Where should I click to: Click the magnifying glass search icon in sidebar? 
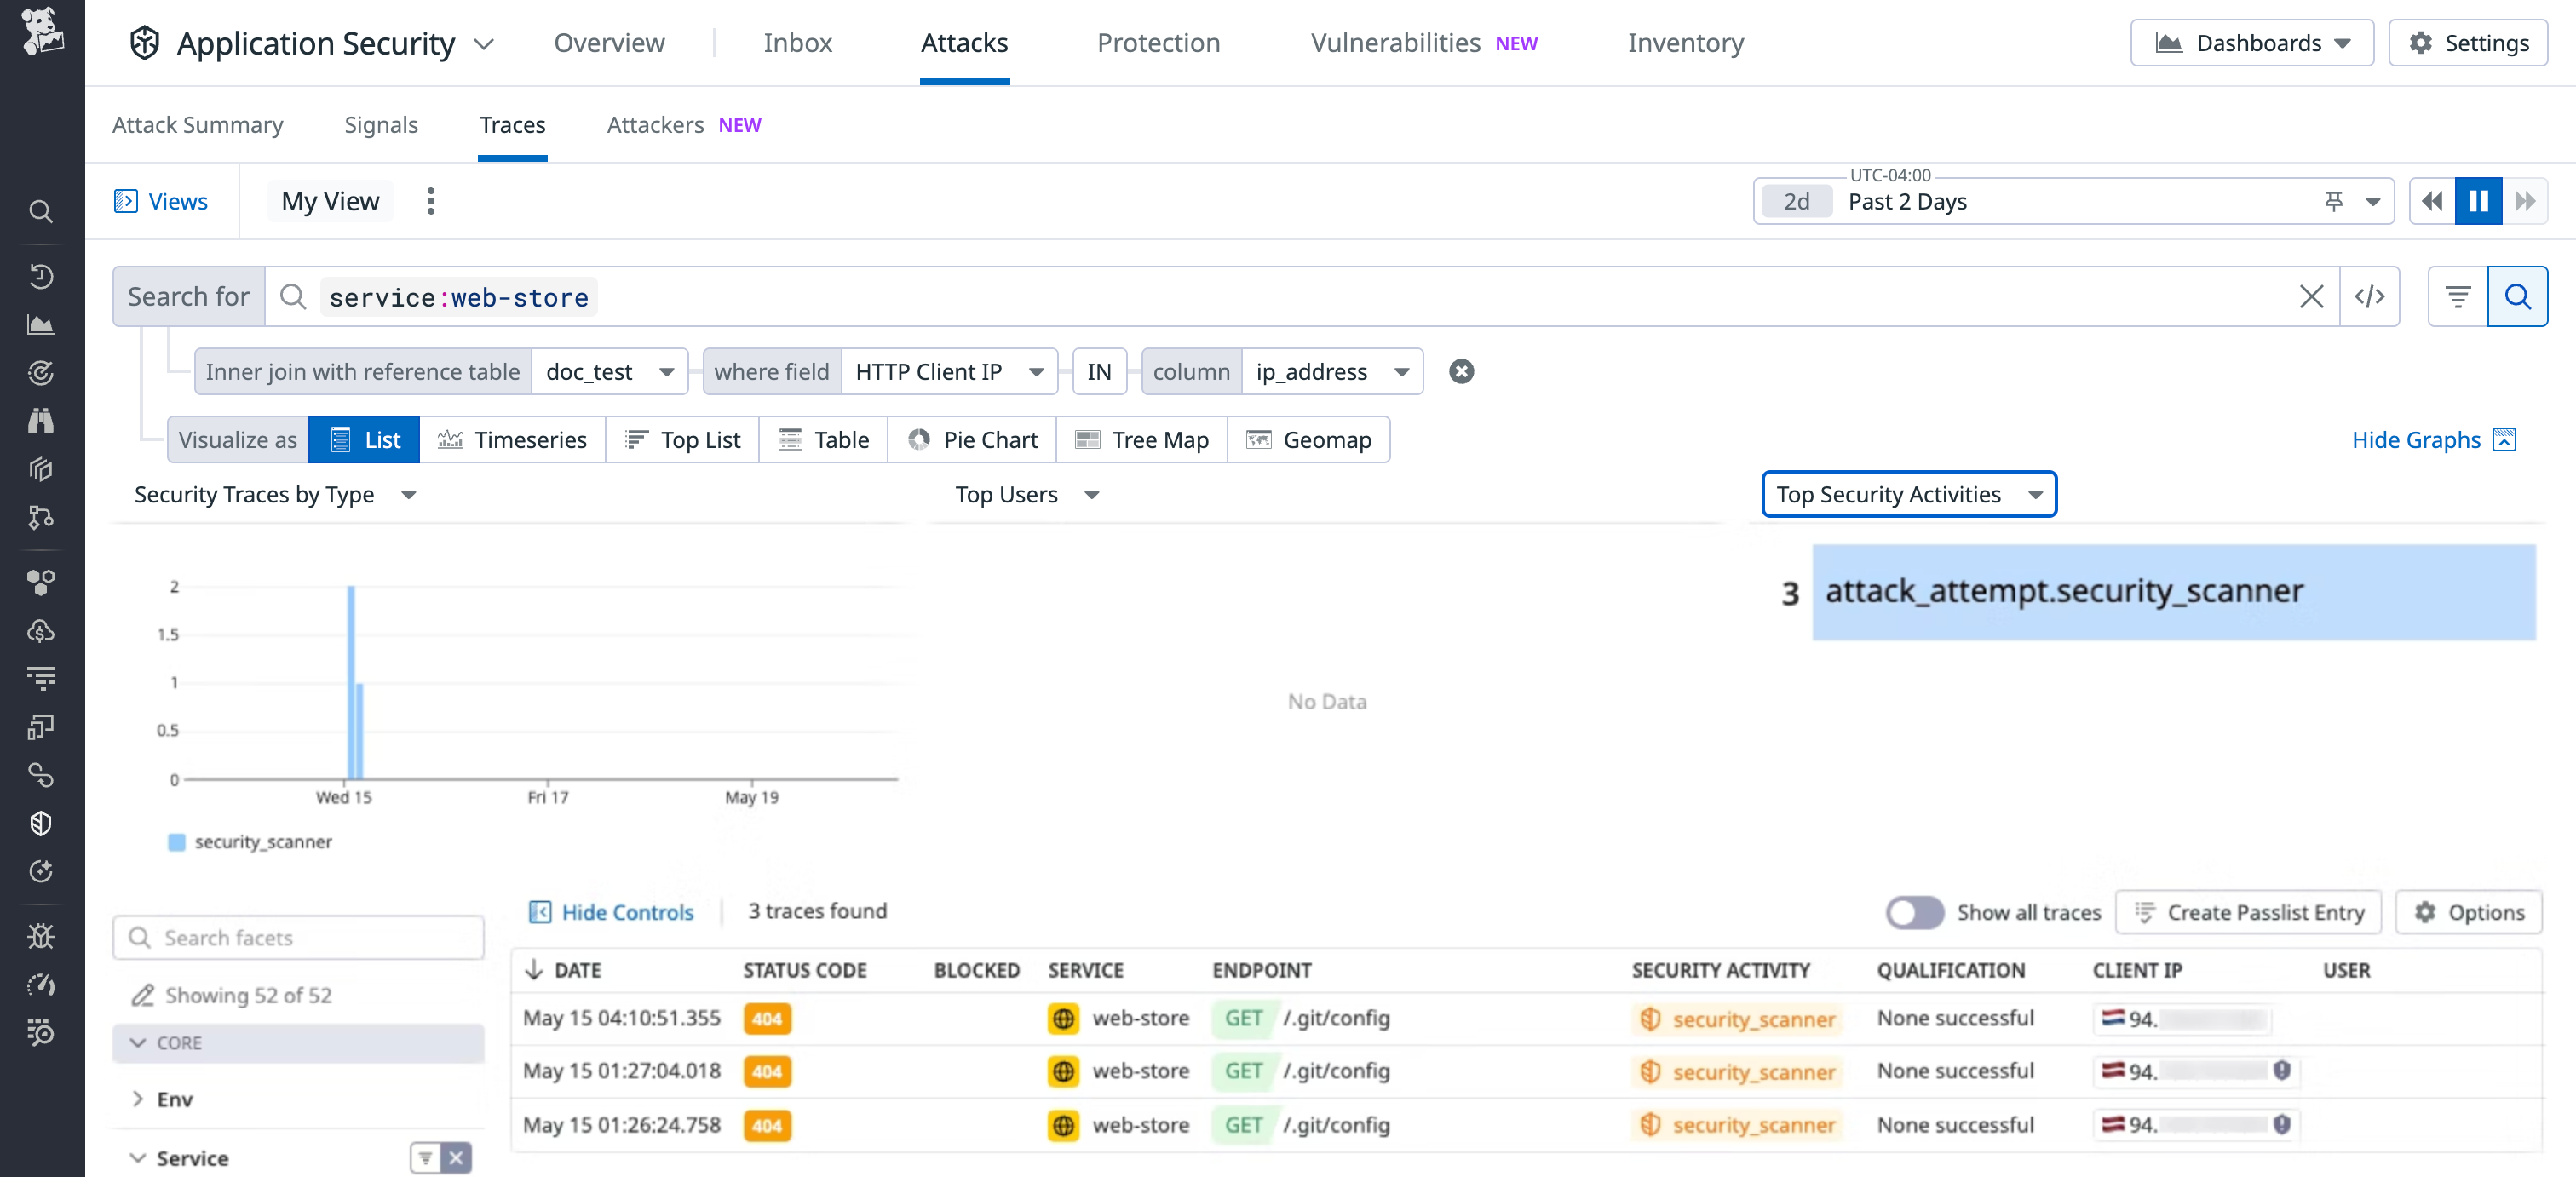tap(40, 211)
